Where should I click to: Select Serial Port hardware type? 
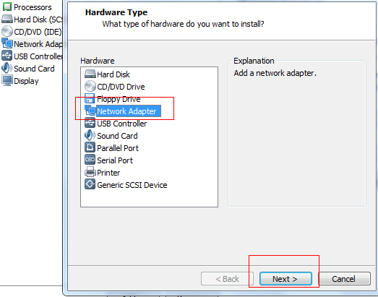coord(115,160)
